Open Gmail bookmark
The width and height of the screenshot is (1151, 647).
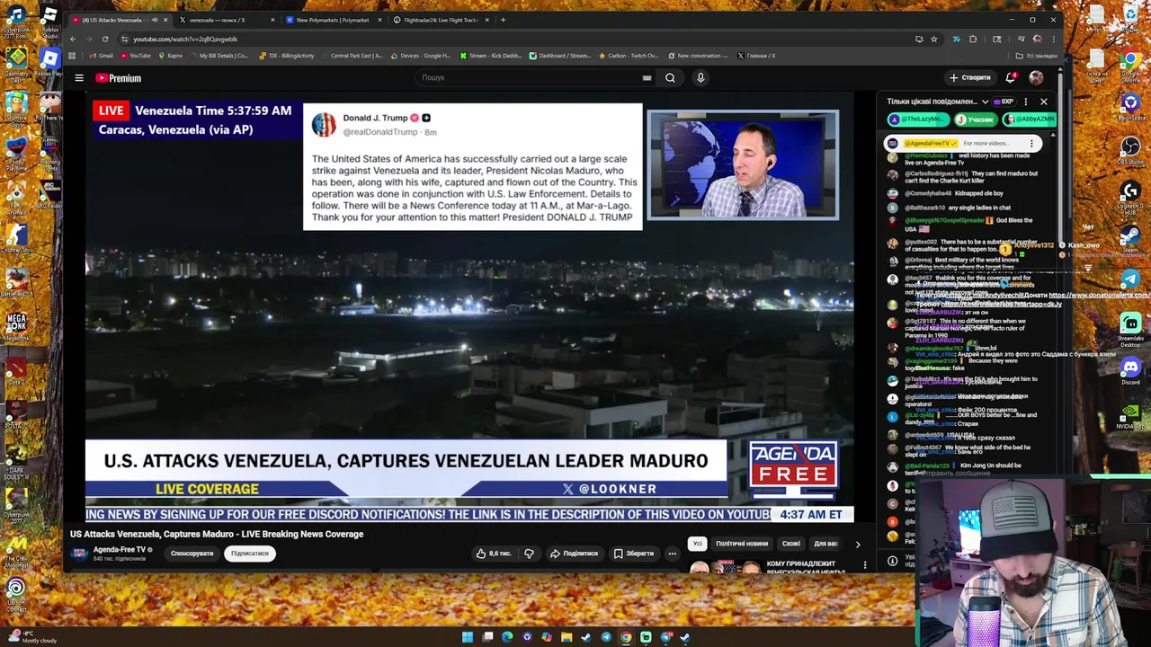point(101,56)
